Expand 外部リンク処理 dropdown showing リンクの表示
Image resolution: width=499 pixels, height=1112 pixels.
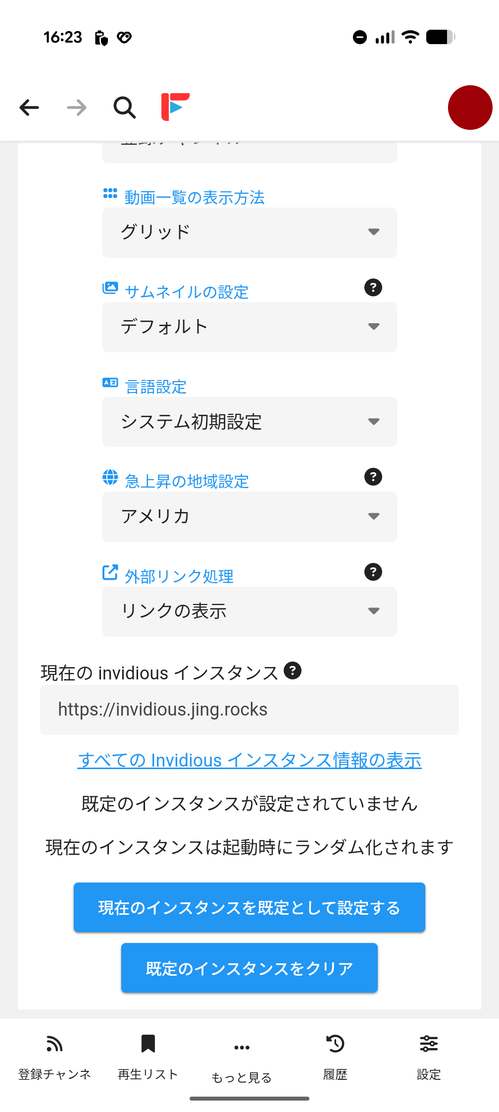pos(249,612)
